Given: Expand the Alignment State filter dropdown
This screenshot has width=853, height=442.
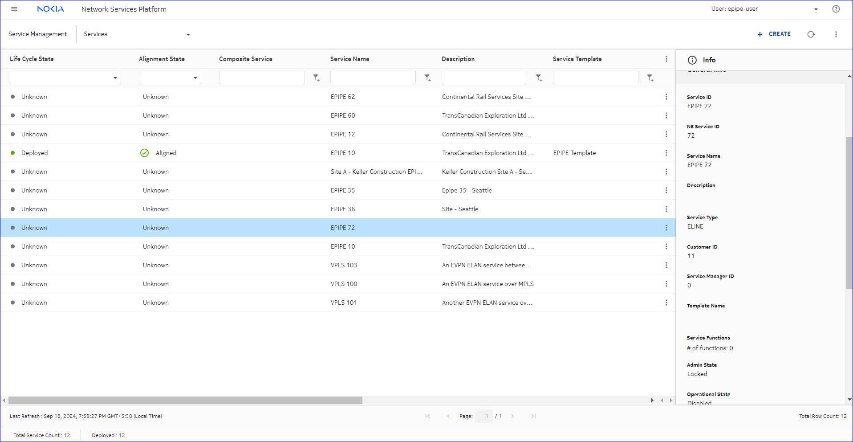Looking at the screenshot, I should (195, 78).
